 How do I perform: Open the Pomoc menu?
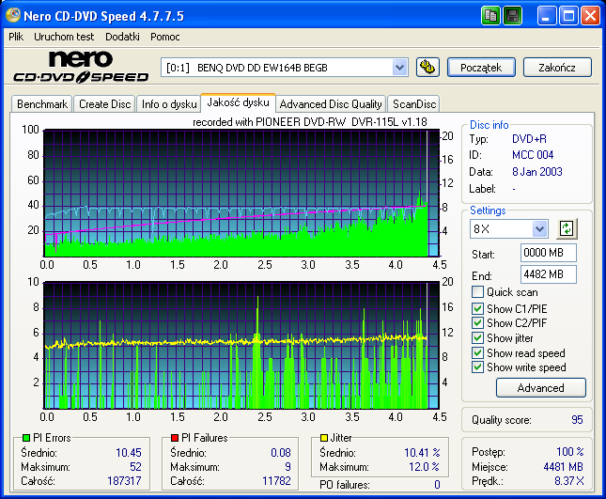[x=165, y=37]
